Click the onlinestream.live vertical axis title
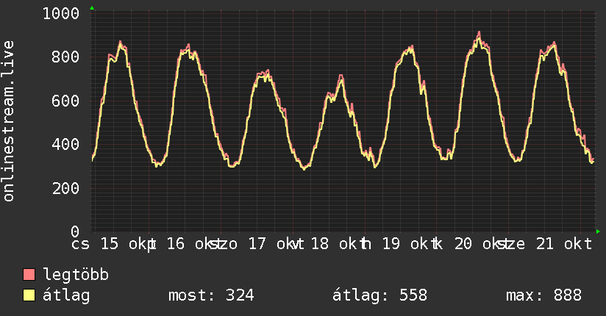 click(8, 121)
